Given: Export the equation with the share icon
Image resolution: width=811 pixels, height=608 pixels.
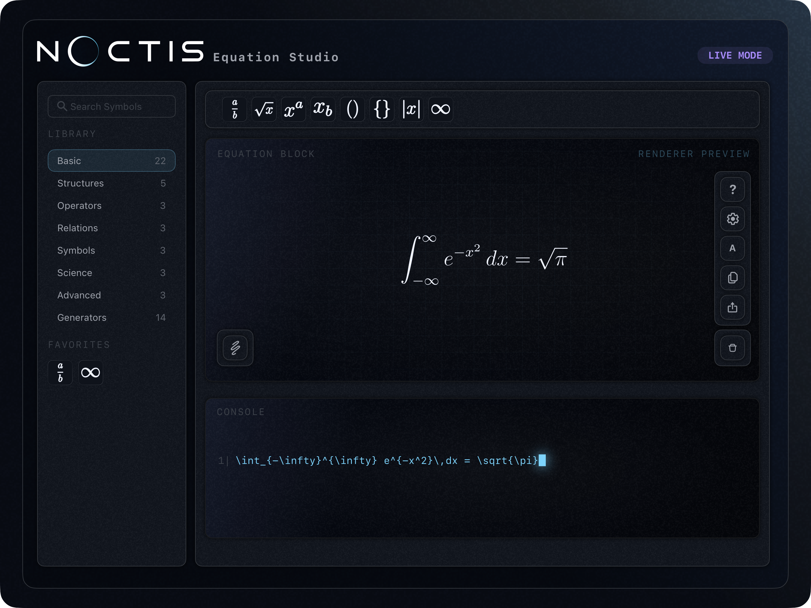Looking at the screenshot, I should click(733, 307).
